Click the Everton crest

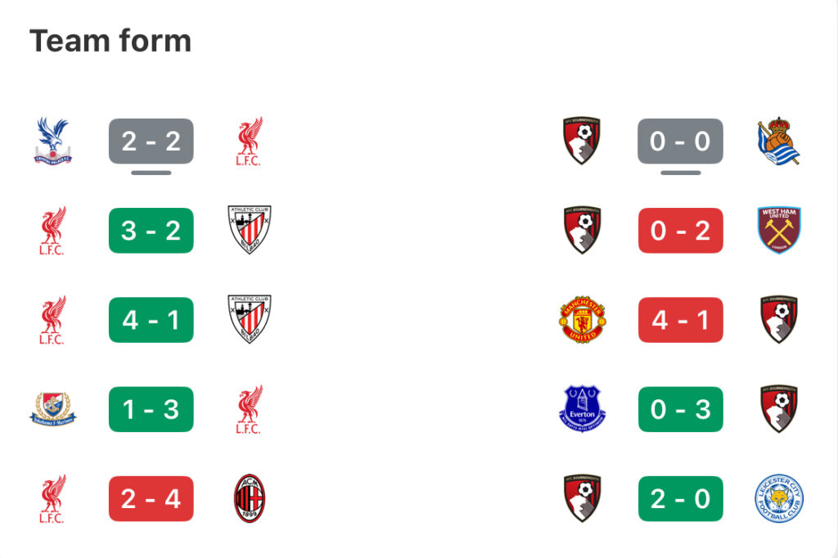(583, 409)
